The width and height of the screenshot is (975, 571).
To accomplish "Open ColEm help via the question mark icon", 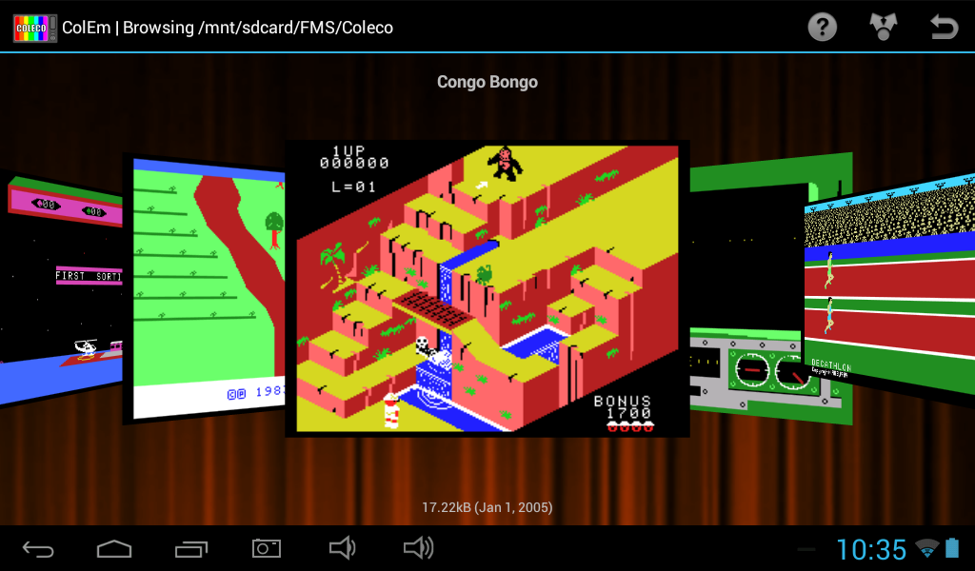I will coord(821,27).
